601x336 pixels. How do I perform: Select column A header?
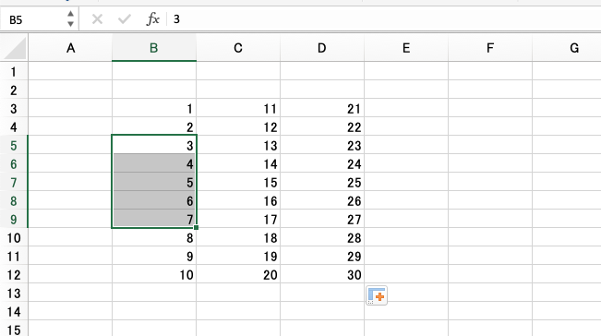click(70, 48)
